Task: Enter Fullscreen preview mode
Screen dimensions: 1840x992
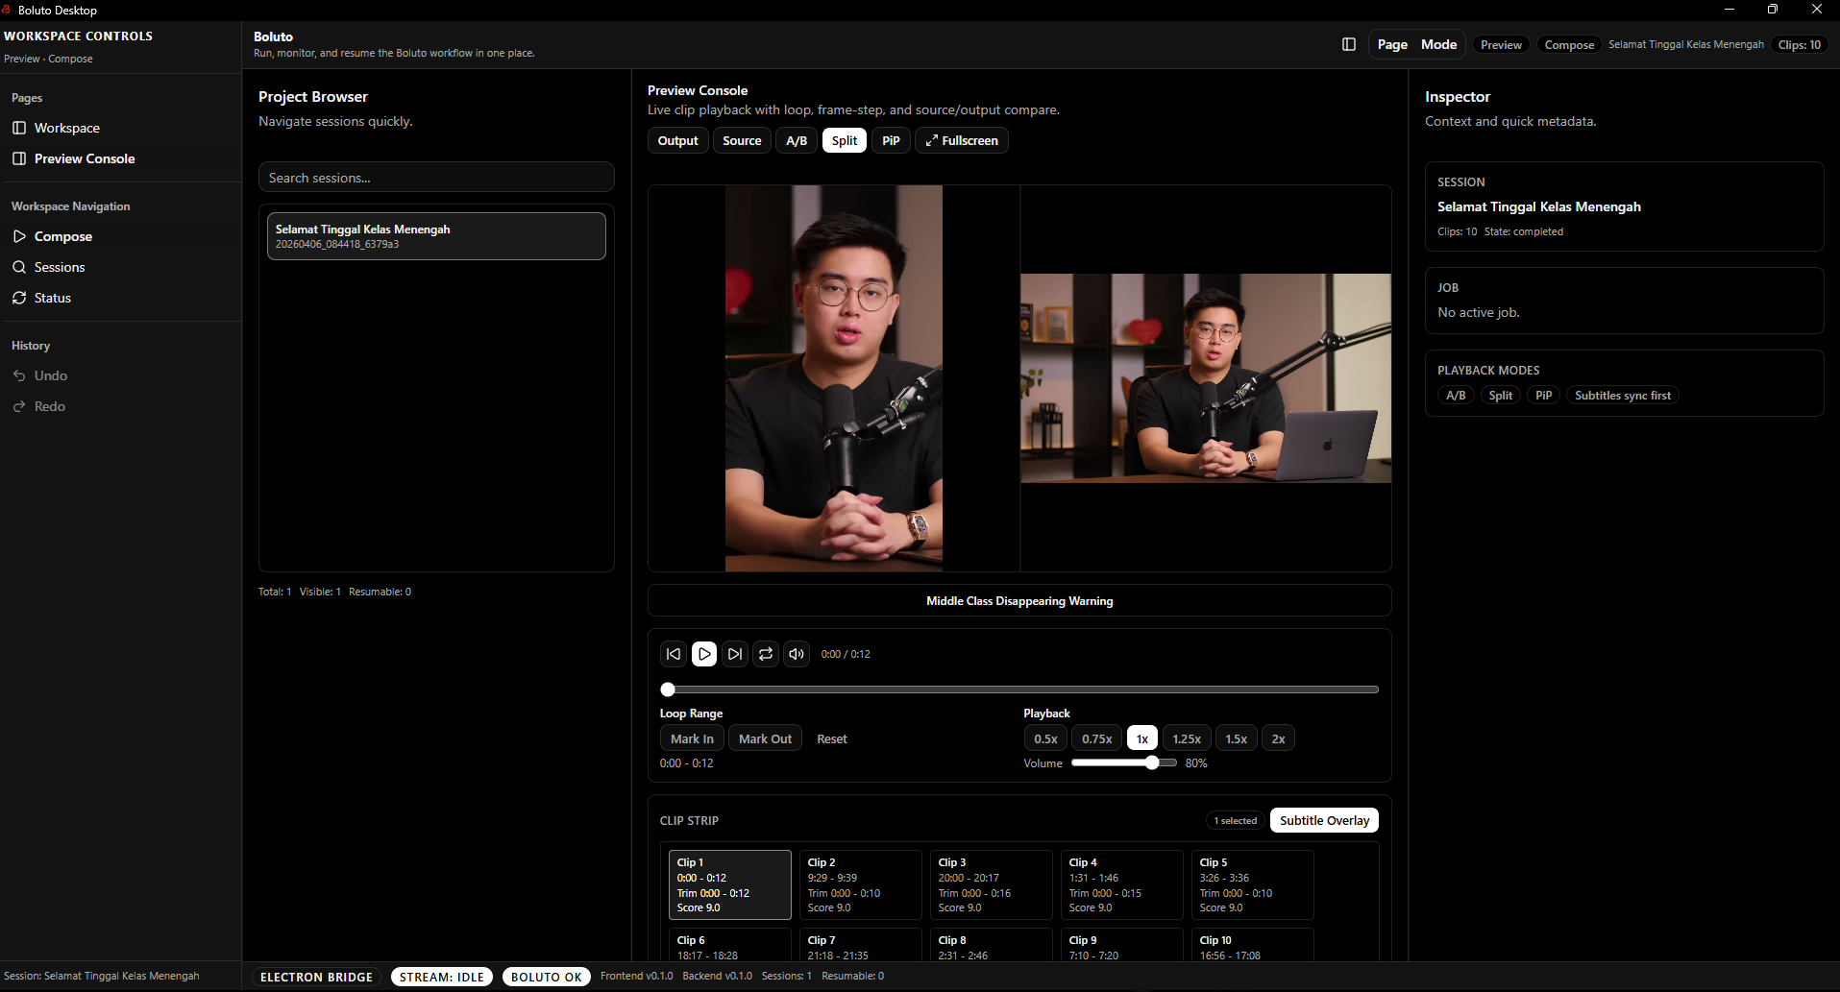Action: pos(961,140)
